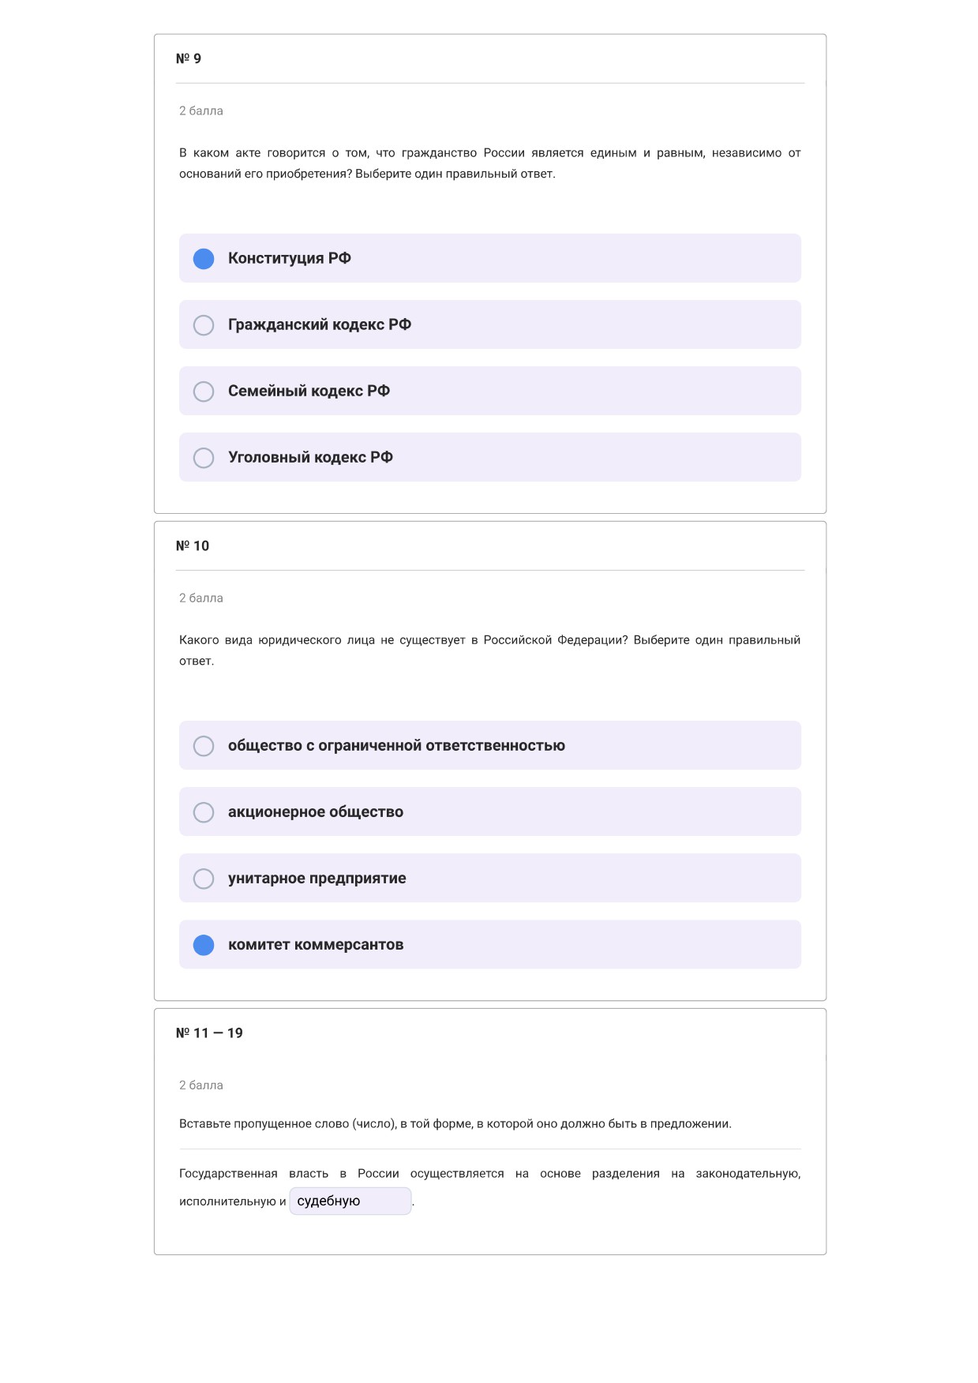
Task: Select the унитарное предприятие radio button
Action: coord(204,879)
